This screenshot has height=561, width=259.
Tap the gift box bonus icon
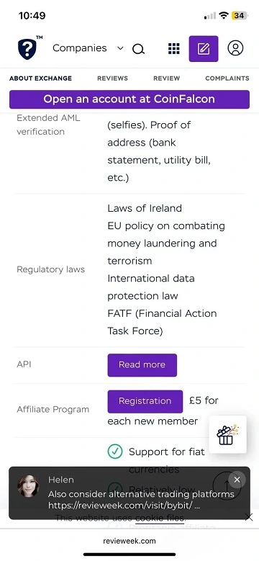coord(227,434)
